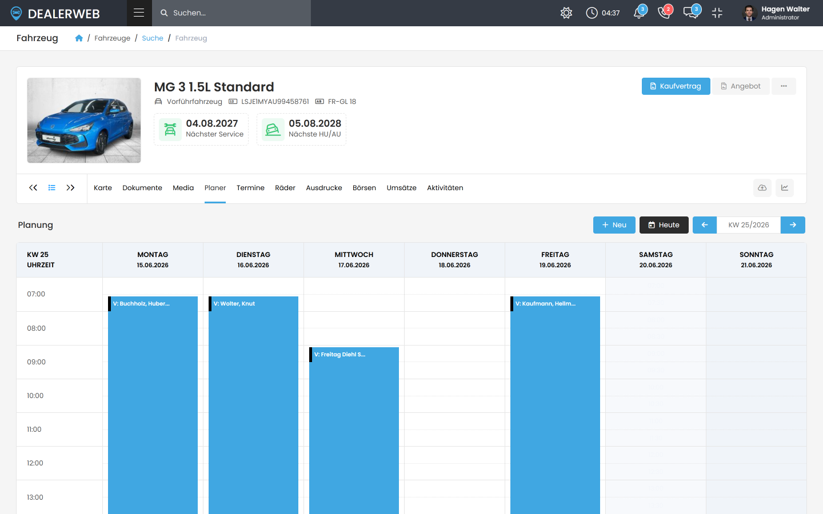The image size is (823, 514).
Task: Open the Räder tab
Action: tap(285, 188)
